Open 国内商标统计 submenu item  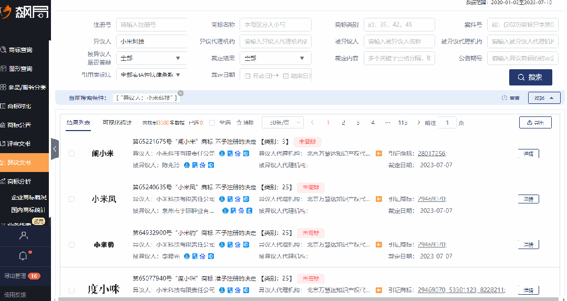point(28,210)
